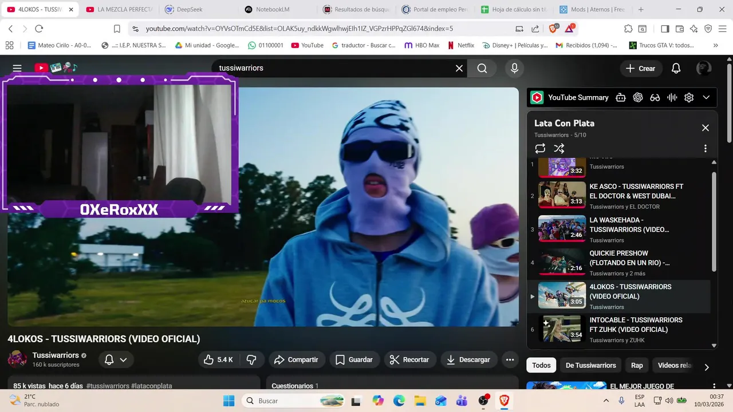Open the browser main menu

click(x=723, y=29)
